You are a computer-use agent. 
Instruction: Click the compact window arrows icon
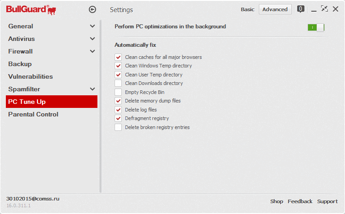[324, 9]
